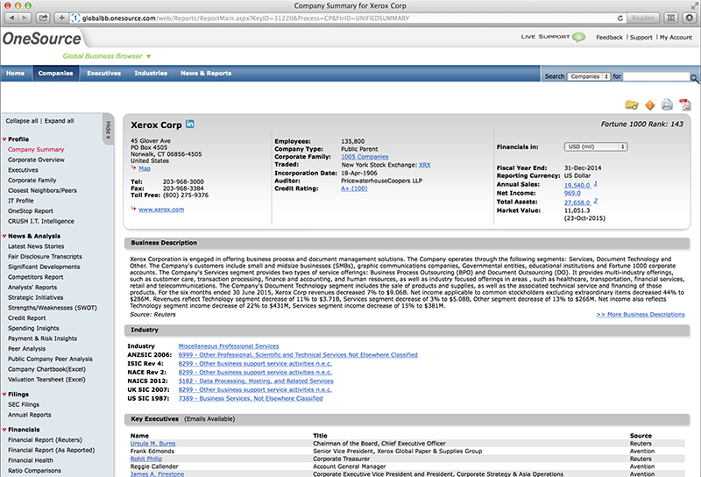Print the report using printer icon

667,104
